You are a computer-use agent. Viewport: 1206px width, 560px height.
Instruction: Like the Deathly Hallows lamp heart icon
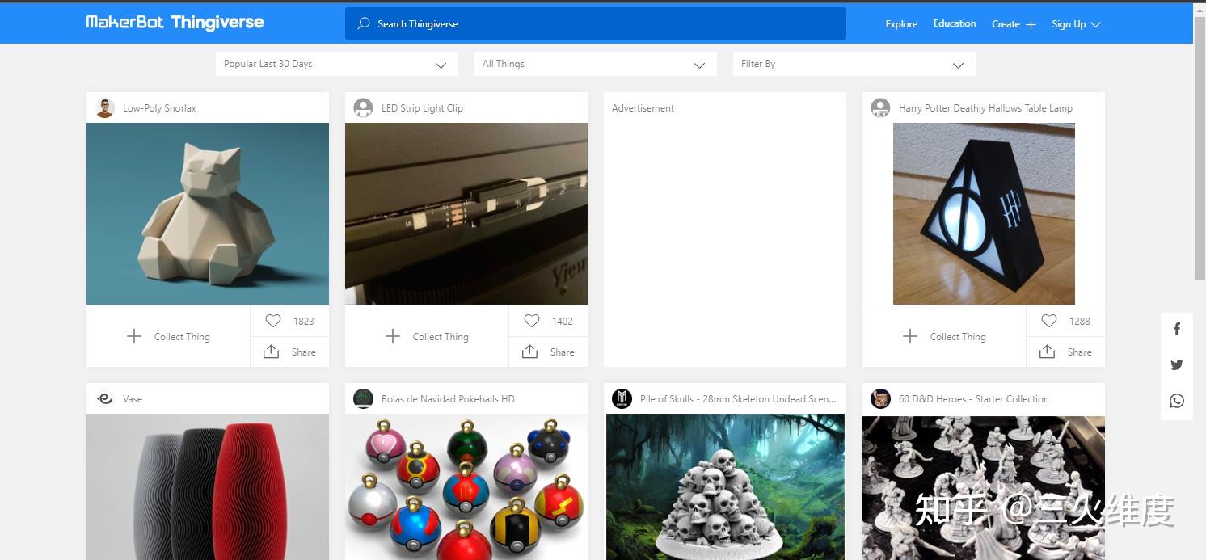coord(1049,321)
